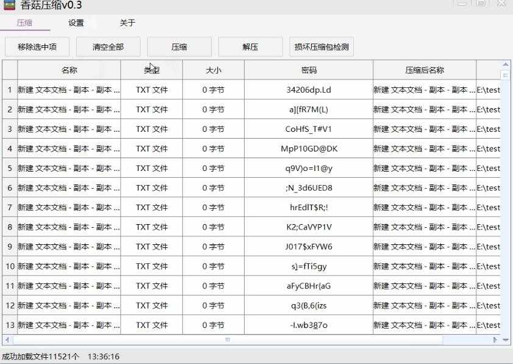The width and height of the screenshot is (513, 364).
Task: Select the 压缩 tab
Action: pos(24,23)
